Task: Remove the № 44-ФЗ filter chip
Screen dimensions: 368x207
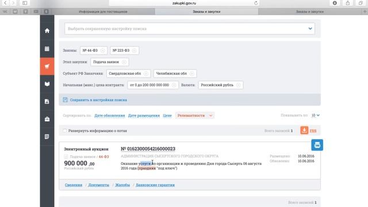Action: pos(102,51)
